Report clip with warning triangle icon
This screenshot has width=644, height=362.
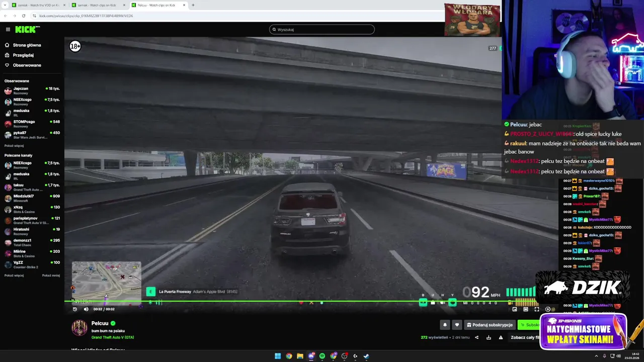501,337
